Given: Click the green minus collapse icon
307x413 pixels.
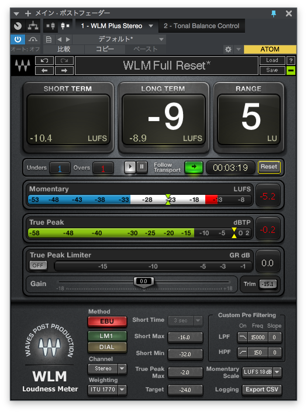Looking at the screenshot, I should point(291,70).
